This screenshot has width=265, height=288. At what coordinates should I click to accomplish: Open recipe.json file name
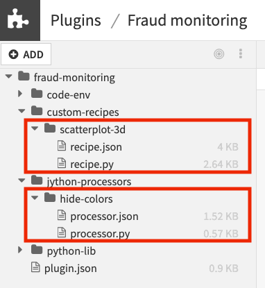coord(96,147)
